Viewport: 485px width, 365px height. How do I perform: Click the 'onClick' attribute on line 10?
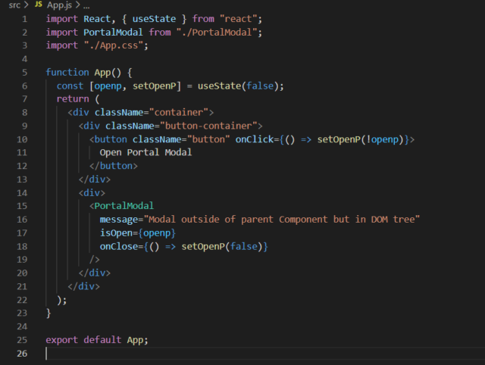[255, 139]
